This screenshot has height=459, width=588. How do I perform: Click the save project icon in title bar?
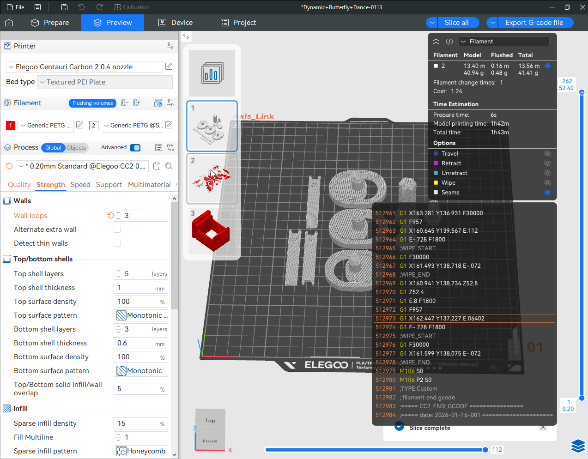click(64, 7)
